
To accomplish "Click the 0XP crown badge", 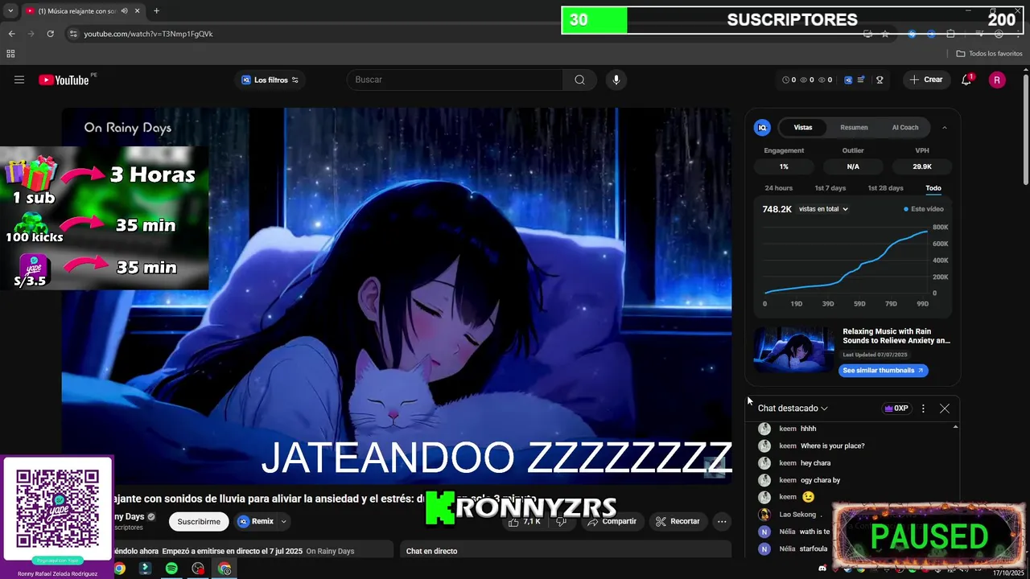I will click(x=896, y=409).
